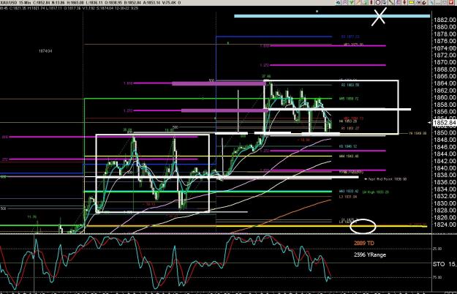Click the green LM High 1833.20 level label
Image resolution: width=457 pixels, height=294 pixels.
pyautogui.click(x=375, y=192)
